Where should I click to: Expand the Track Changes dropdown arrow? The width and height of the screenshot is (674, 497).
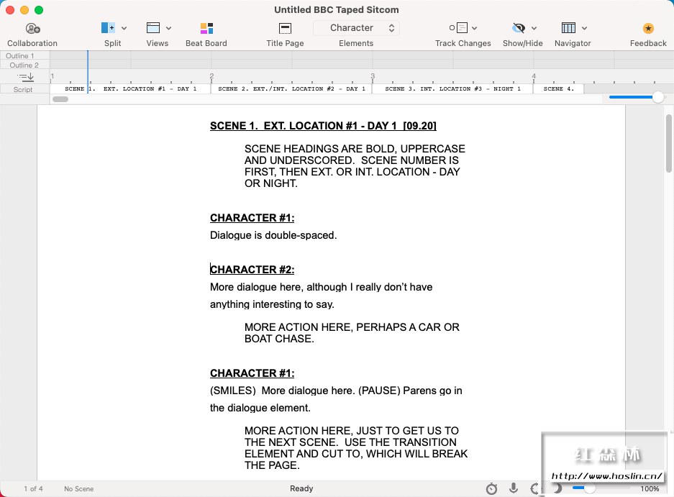click(x=475, y=28)
